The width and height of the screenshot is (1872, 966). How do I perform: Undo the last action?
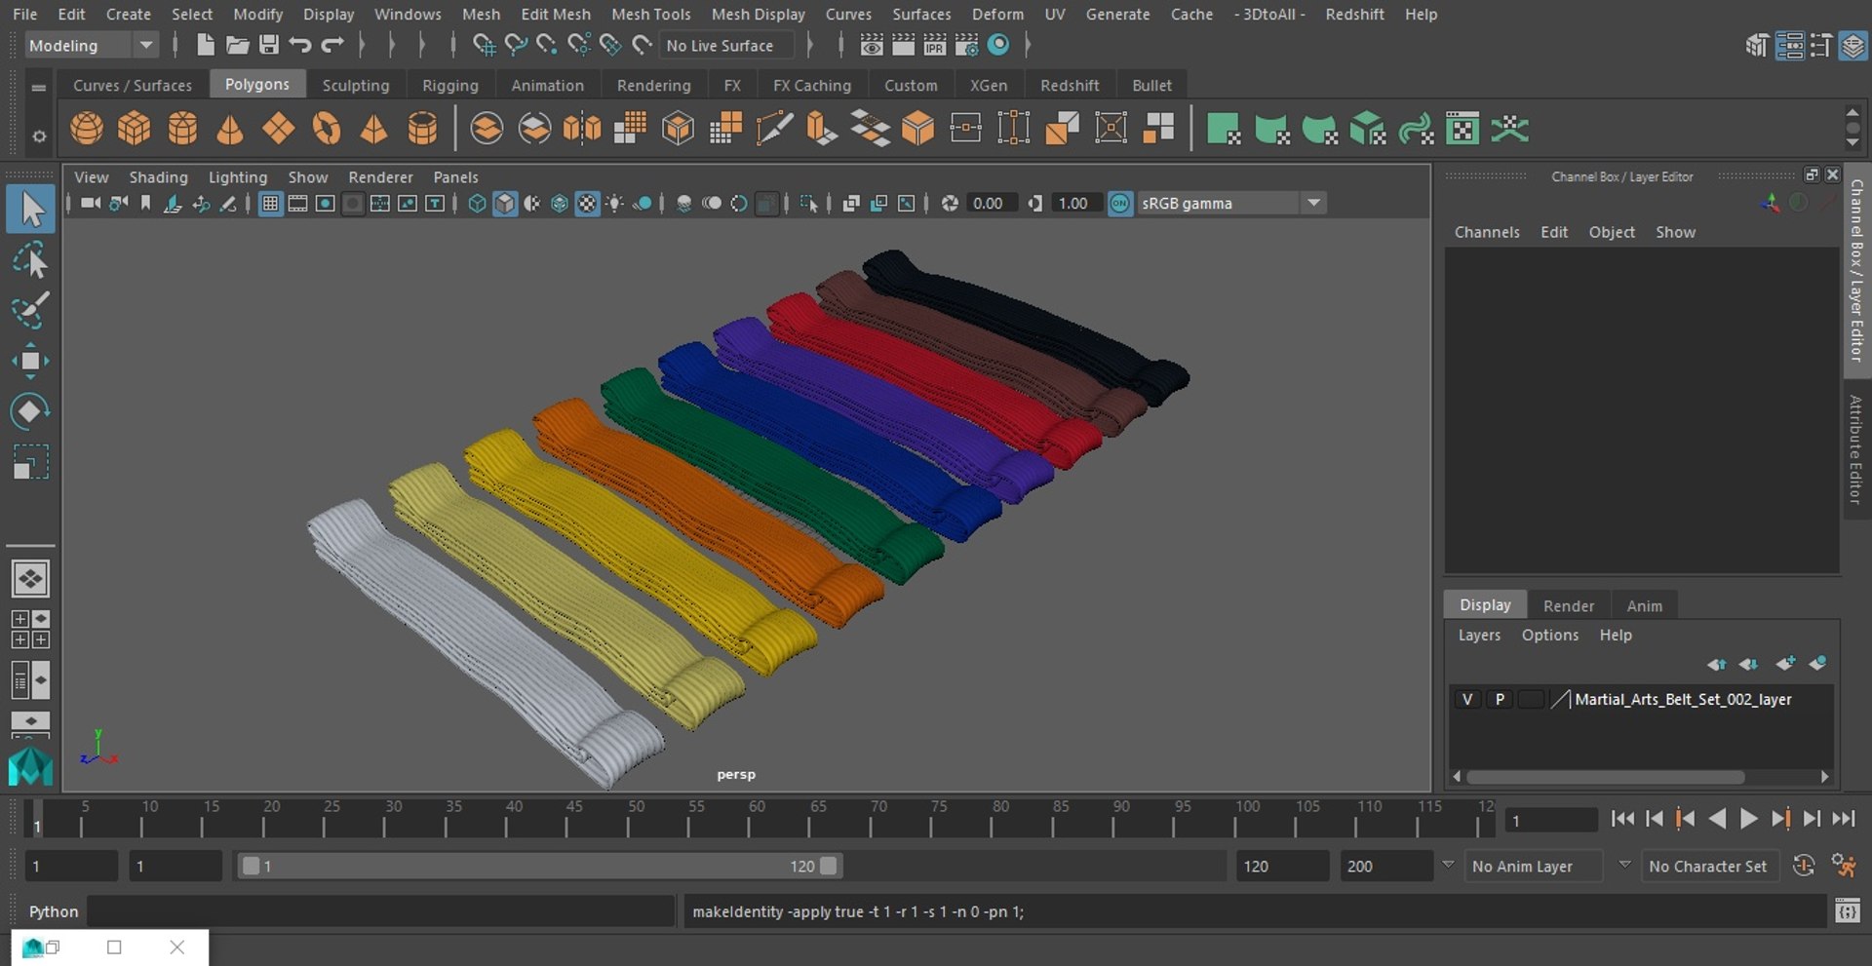pyautogui.click(x=300, y=45)
